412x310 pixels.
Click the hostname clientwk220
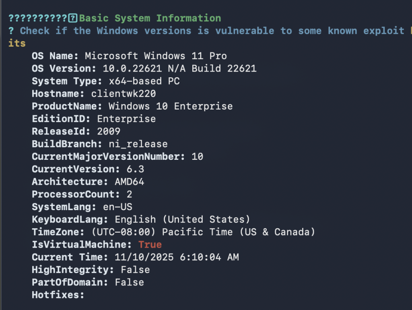[124, 94]
